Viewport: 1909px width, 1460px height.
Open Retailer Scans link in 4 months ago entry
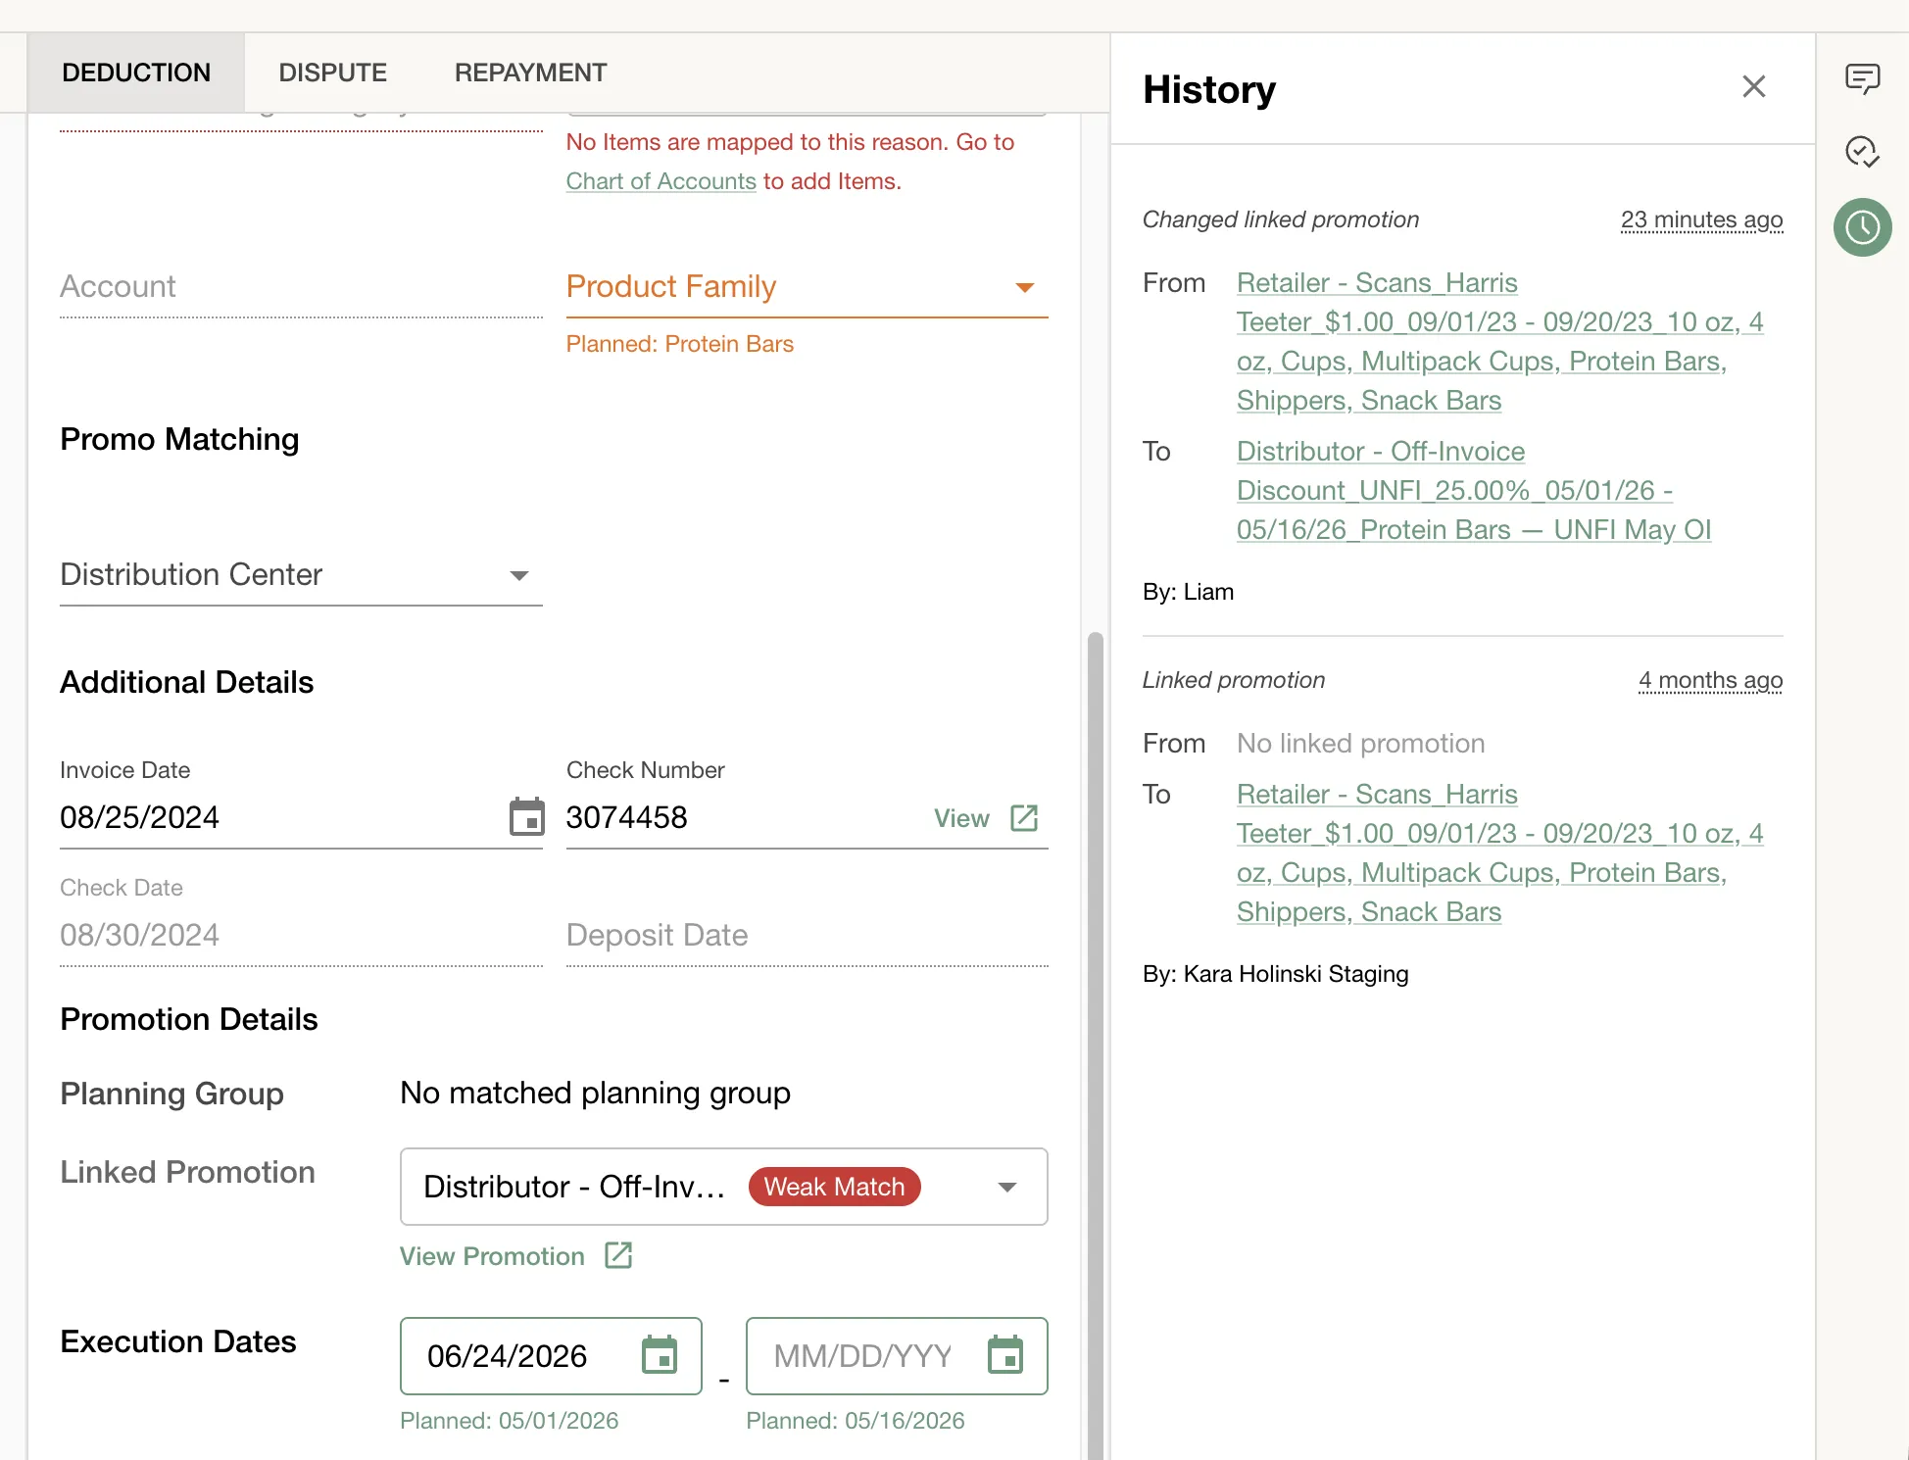pos(1499,852)
